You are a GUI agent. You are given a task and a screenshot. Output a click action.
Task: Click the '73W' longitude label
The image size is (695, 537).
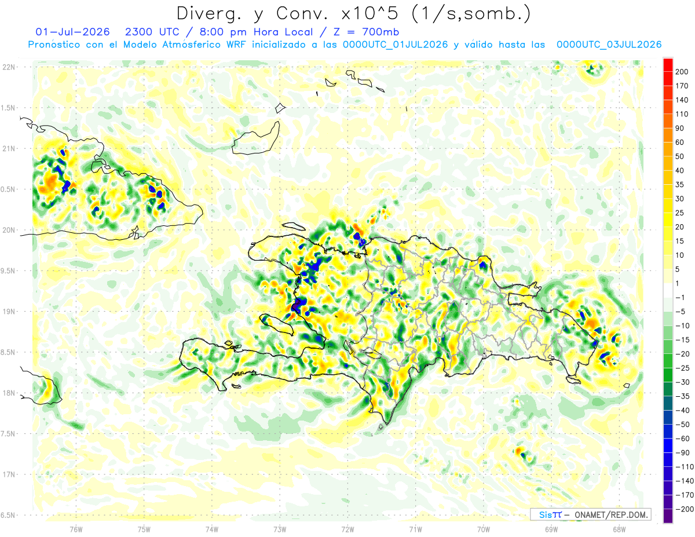[280, 529]
